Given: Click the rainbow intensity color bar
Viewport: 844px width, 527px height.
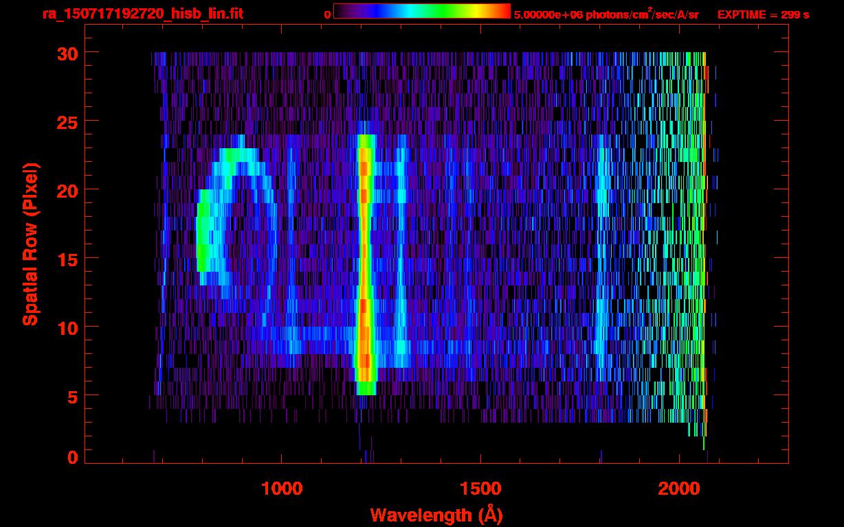Looking at the screenshot, I should click(x=422, y=11).
